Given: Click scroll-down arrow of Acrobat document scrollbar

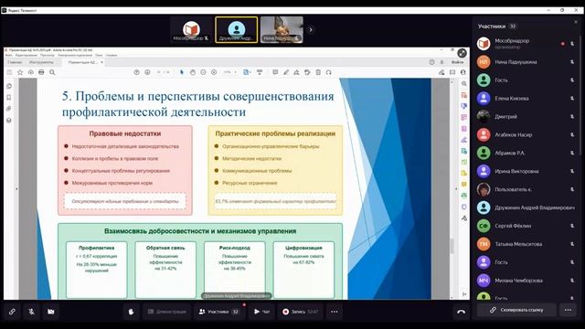Looking at the screenshot, I should tap(452, 298).
